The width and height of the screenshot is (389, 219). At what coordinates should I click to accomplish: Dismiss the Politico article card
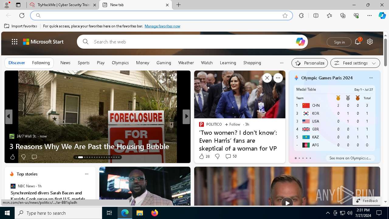(267, 78)
